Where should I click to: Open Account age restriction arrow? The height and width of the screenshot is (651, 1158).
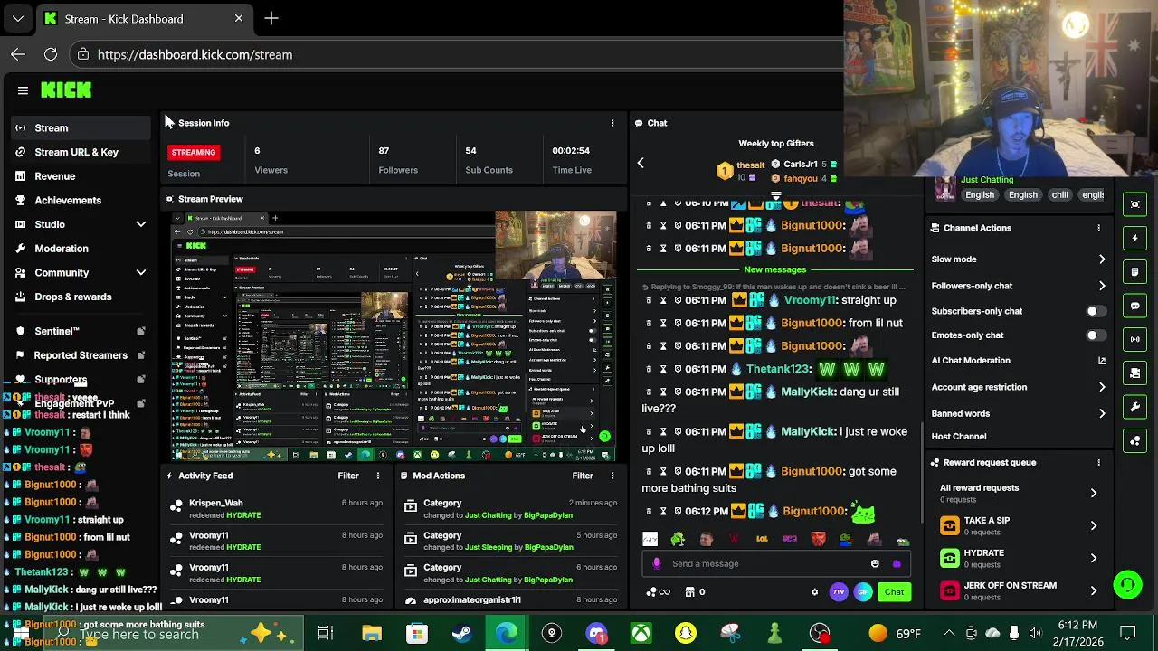1102,387
